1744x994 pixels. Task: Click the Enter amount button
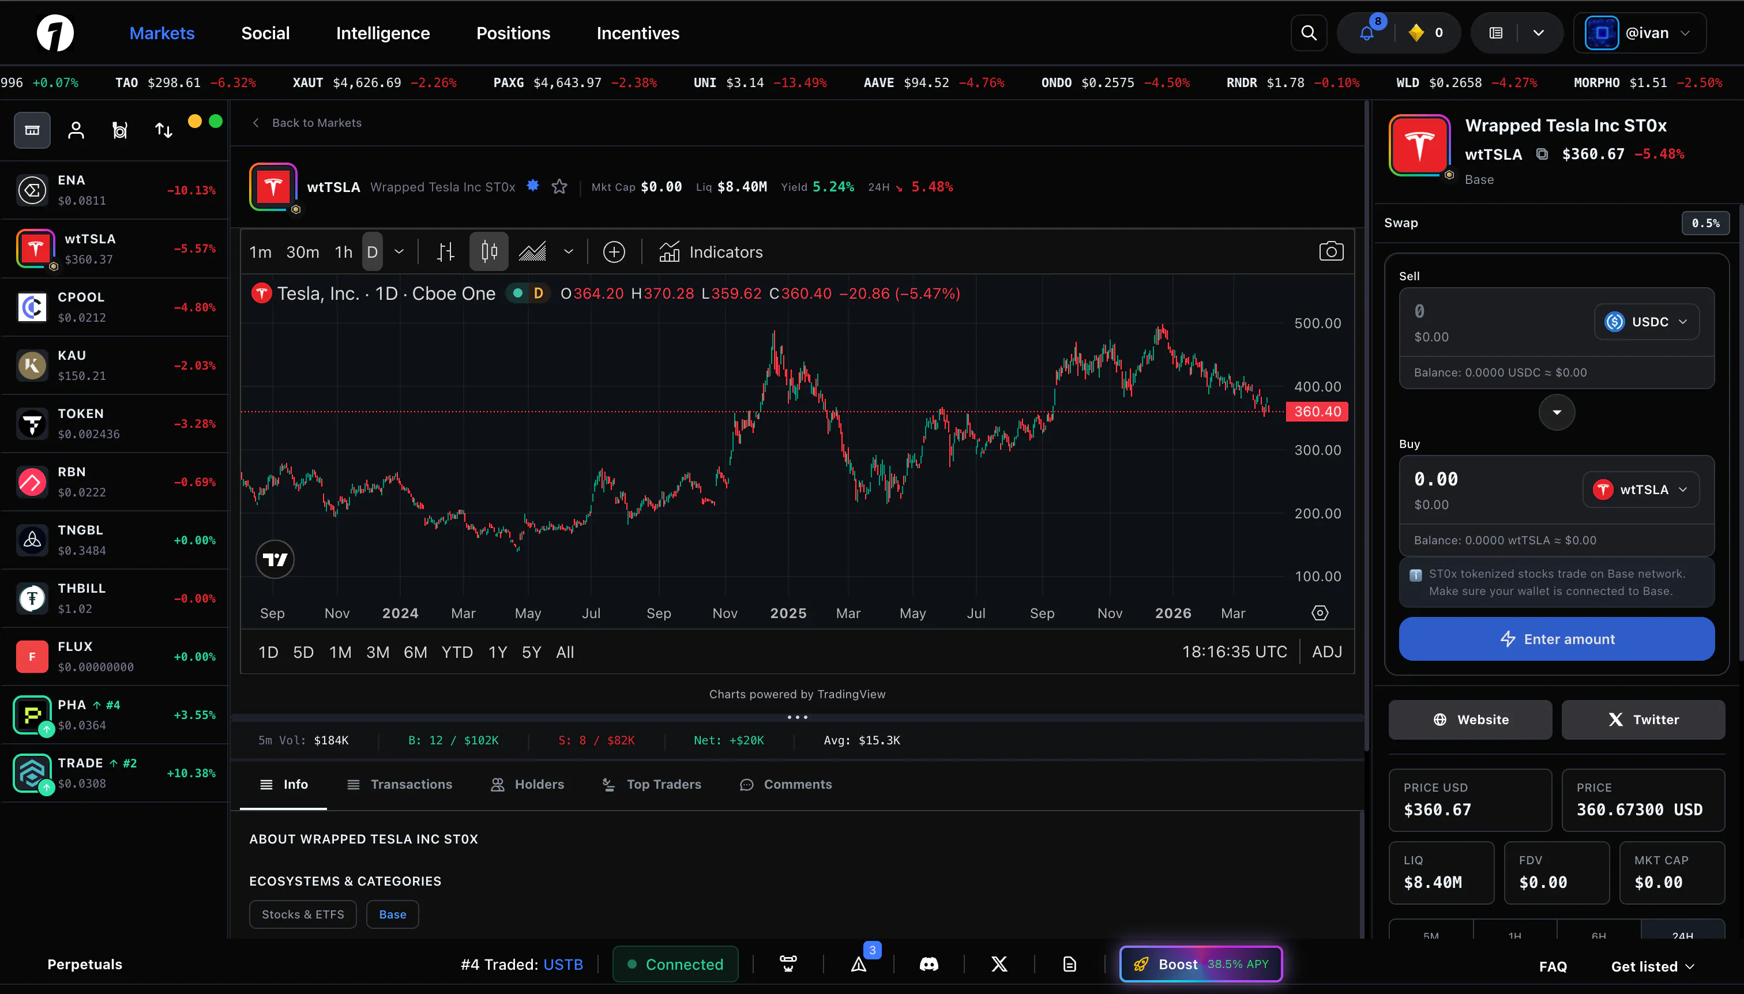pyautogui.click(x=1556, y=639)
